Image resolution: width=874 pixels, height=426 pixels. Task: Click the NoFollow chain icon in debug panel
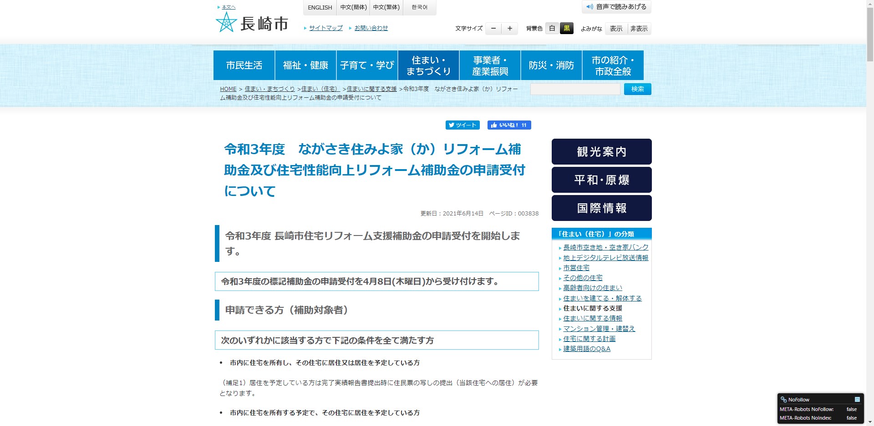tap(784, 400)
